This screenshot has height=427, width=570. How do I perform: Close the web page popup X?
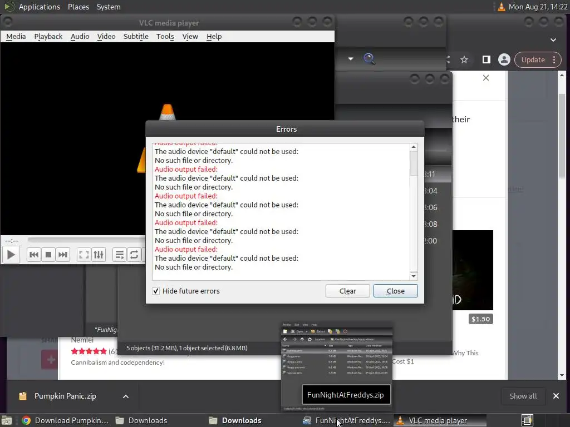pos(485,78)
